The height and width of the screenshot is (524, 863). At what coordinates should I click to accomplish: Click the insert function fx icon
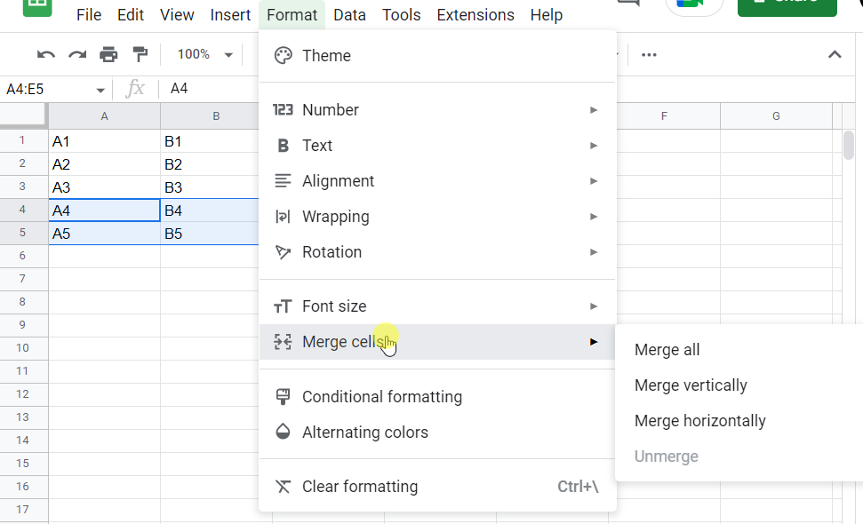click(136, 88)
